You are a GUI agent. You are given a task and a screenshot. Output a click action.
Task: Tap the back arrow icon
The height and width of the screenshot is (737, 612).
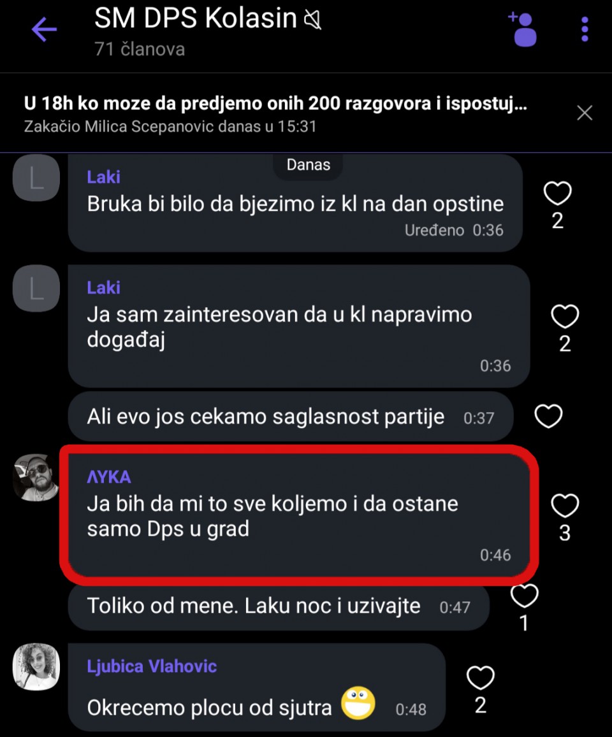click(x=44, y=30)
